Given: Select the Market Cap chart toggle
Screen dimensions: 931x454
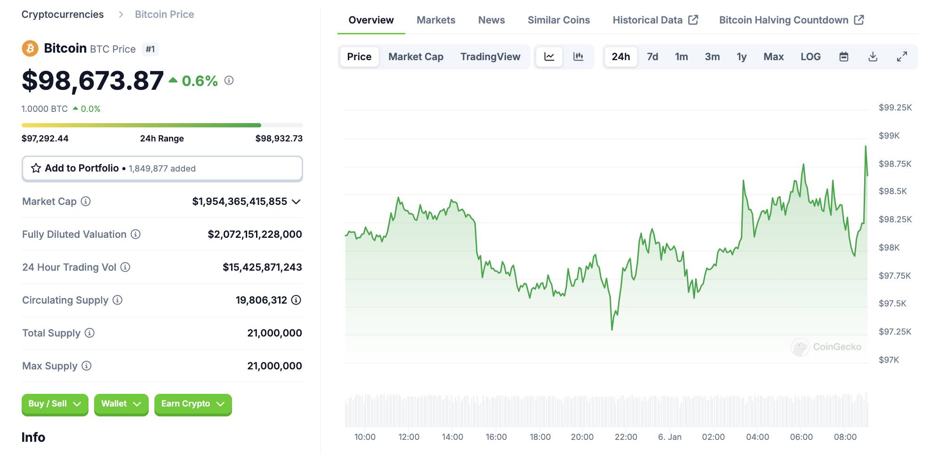Looking at the screenshot, I should [x=416, y=57].
